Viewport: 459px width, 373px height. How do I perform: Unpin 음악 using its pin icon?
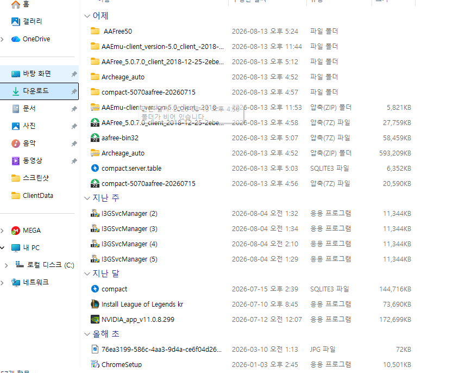[x=74, y=144]
